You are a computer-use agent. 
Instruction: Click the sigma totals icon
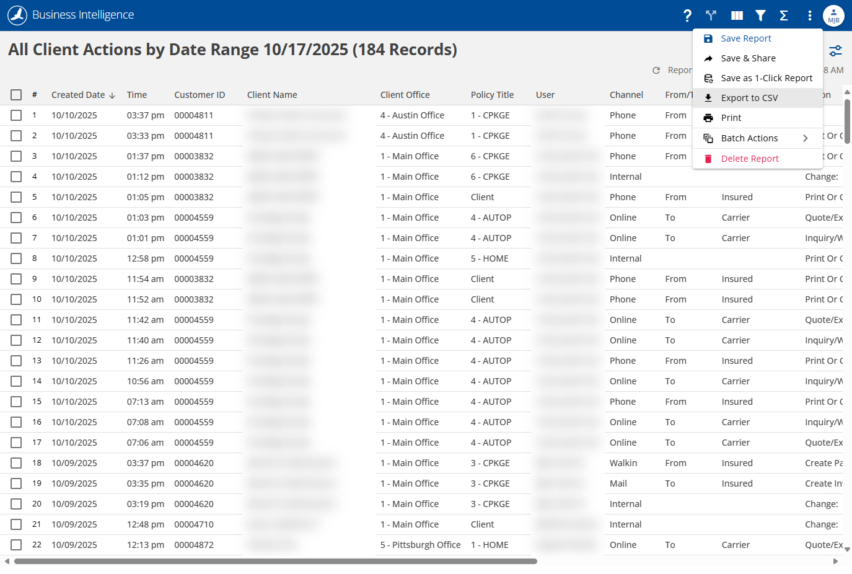(x=784, y=15)
